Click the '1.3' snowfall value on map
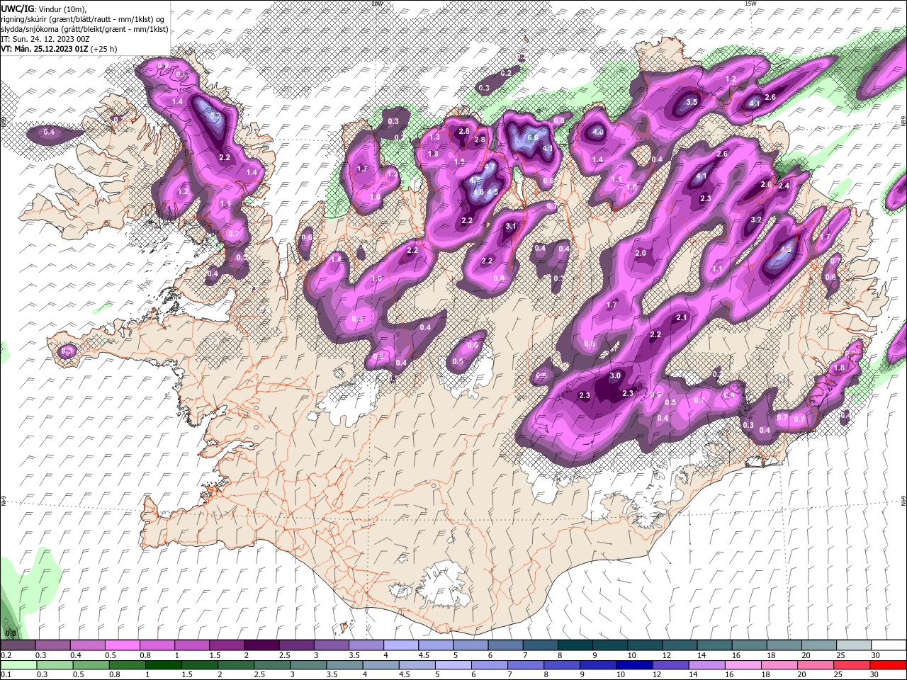The height and width of the screenshot is (680, 907). click(434, 137)
